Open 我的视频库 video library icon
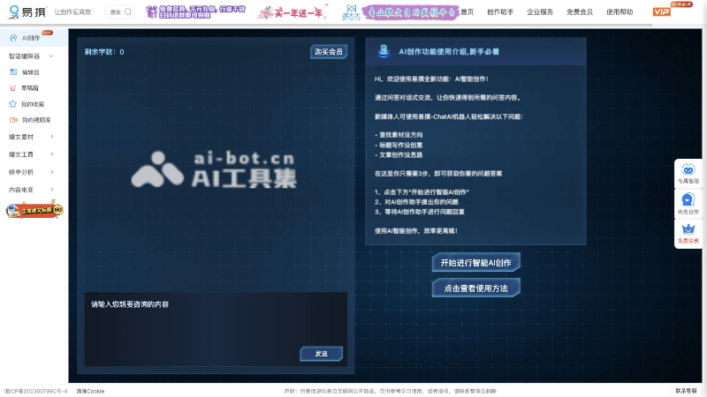Image resolution: width=707 pixels, height=397 pixels. point(13,119)
